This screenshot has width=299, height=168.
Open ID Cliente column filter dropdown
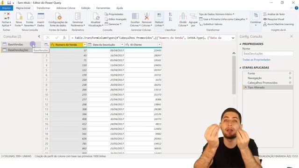159,45
